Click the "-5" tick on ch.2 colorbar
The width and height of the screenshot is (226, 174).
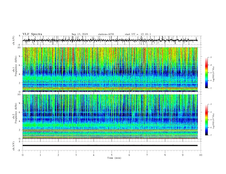click(210, 120)
